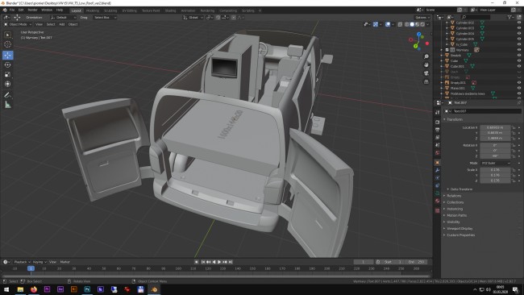Select the Move tool in the toolbar
Viewport: 524px width, 295px height.
point(8,55)
